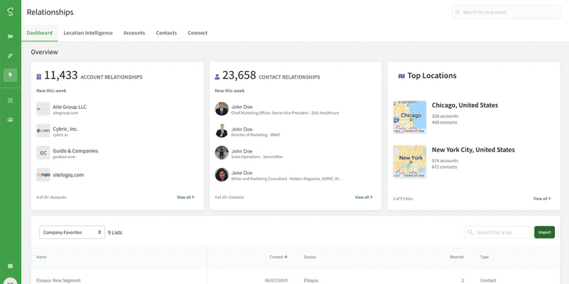Click the S logo in green sidebar
Image resolution: width=569 pixels, height=284 pixels.
10,12
